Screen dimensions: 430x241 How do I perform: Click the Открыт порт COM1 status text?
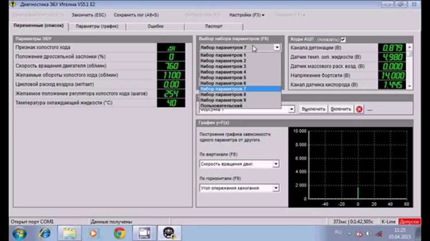[x=32, y=222]
